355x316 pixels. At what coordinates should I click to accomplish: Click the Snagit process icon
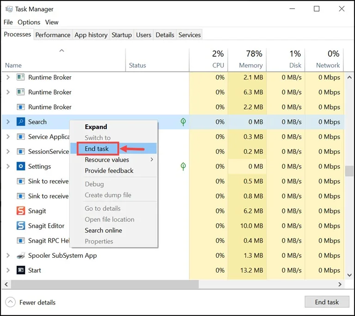point(21,211)
